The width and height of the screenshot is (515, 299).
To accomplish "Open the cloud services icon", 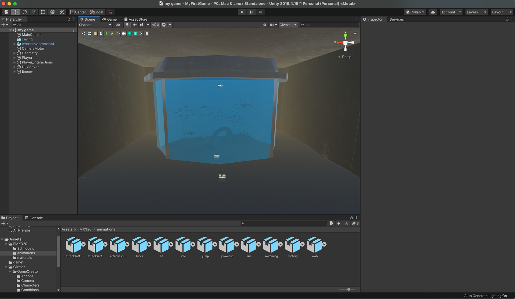I will (x=433, y=12).
